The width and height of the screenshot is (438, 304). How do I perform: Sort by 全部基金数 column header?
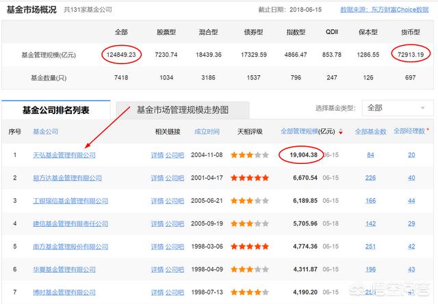coord(370,131)
